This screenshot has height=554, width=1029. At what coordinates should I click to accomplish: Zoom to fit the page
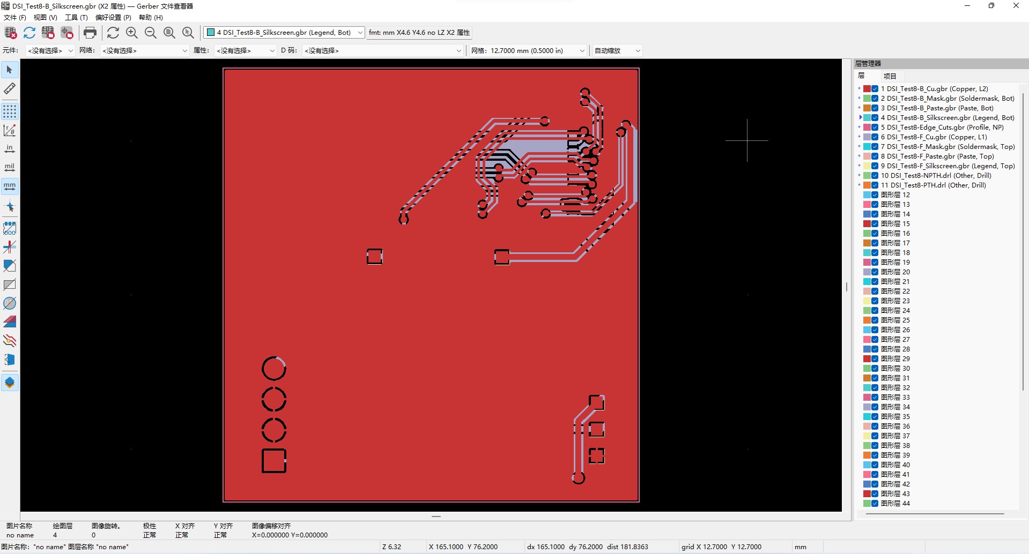pyautogui.click(x=169, y=33)
